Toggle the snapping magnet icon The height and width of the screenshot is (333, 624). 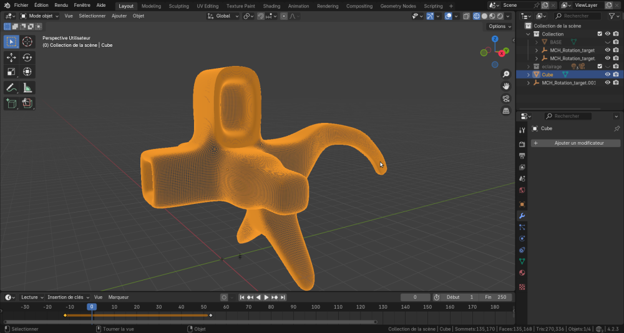pos(261,16)
